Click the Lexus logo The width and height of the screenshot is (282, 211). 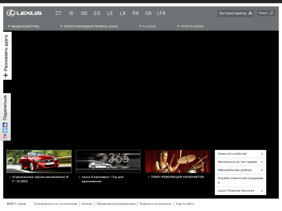coord(24,13)
